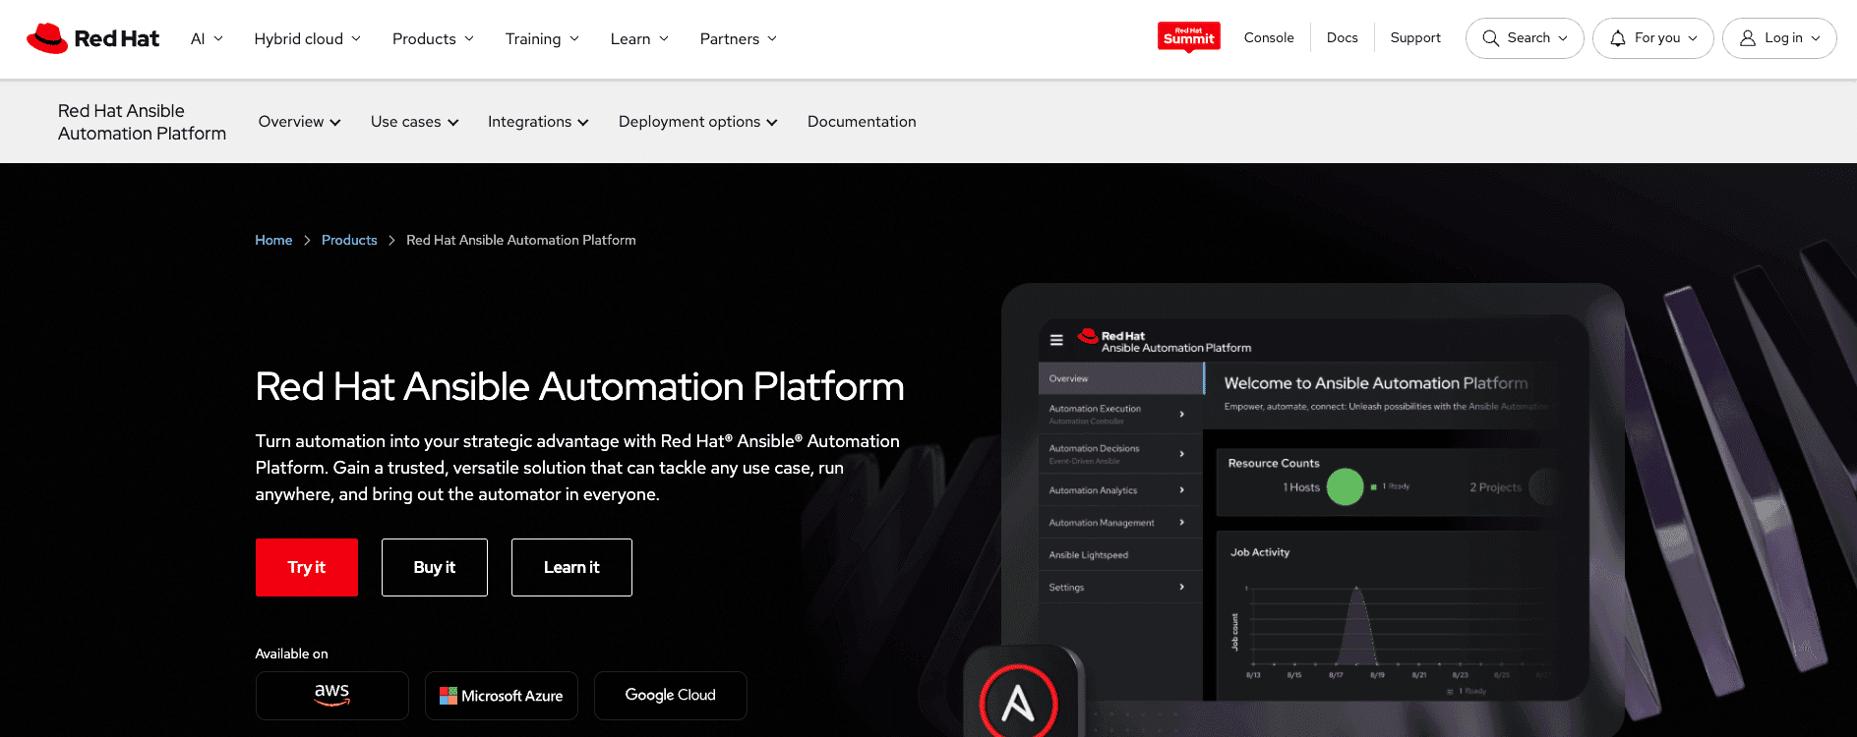Open the Search dropdown button
Screen dimensions: 1857x737
[x=1525, y=38]
